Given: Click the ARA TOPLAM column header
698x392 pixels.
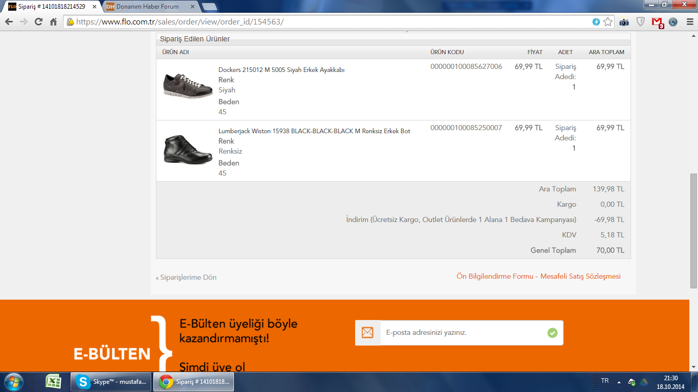Looking at the screenshot, I should [607, 52].
